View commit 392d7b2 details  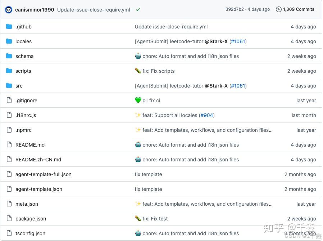[234, 9]
